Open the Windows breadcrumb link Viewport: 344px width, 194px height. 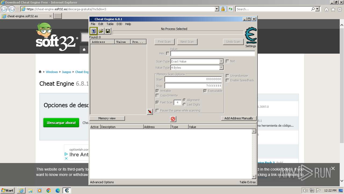point(52,72)
